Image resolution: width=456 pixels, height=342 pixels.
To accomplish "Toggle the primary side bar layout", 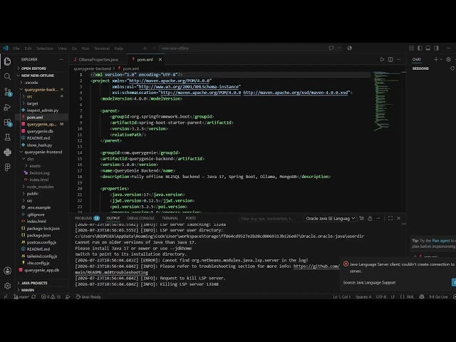I will pos(420,48).
